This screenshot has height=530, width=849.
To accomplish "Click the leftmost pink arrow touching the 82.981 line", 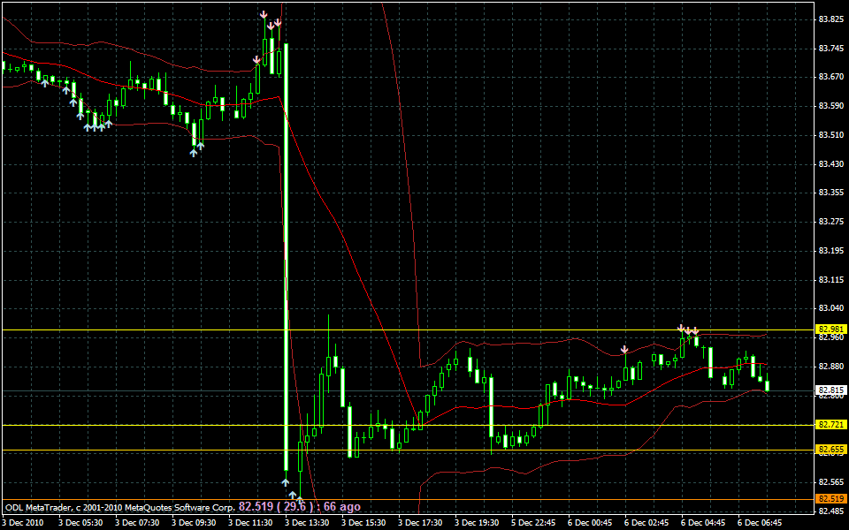I will 681,329.
